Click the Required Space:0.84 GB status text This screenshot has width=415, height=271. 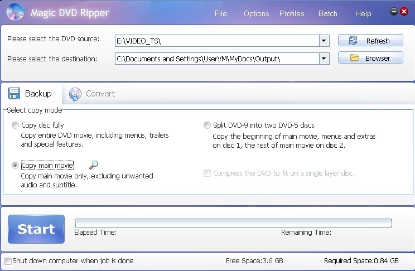[x=361, y=261]
